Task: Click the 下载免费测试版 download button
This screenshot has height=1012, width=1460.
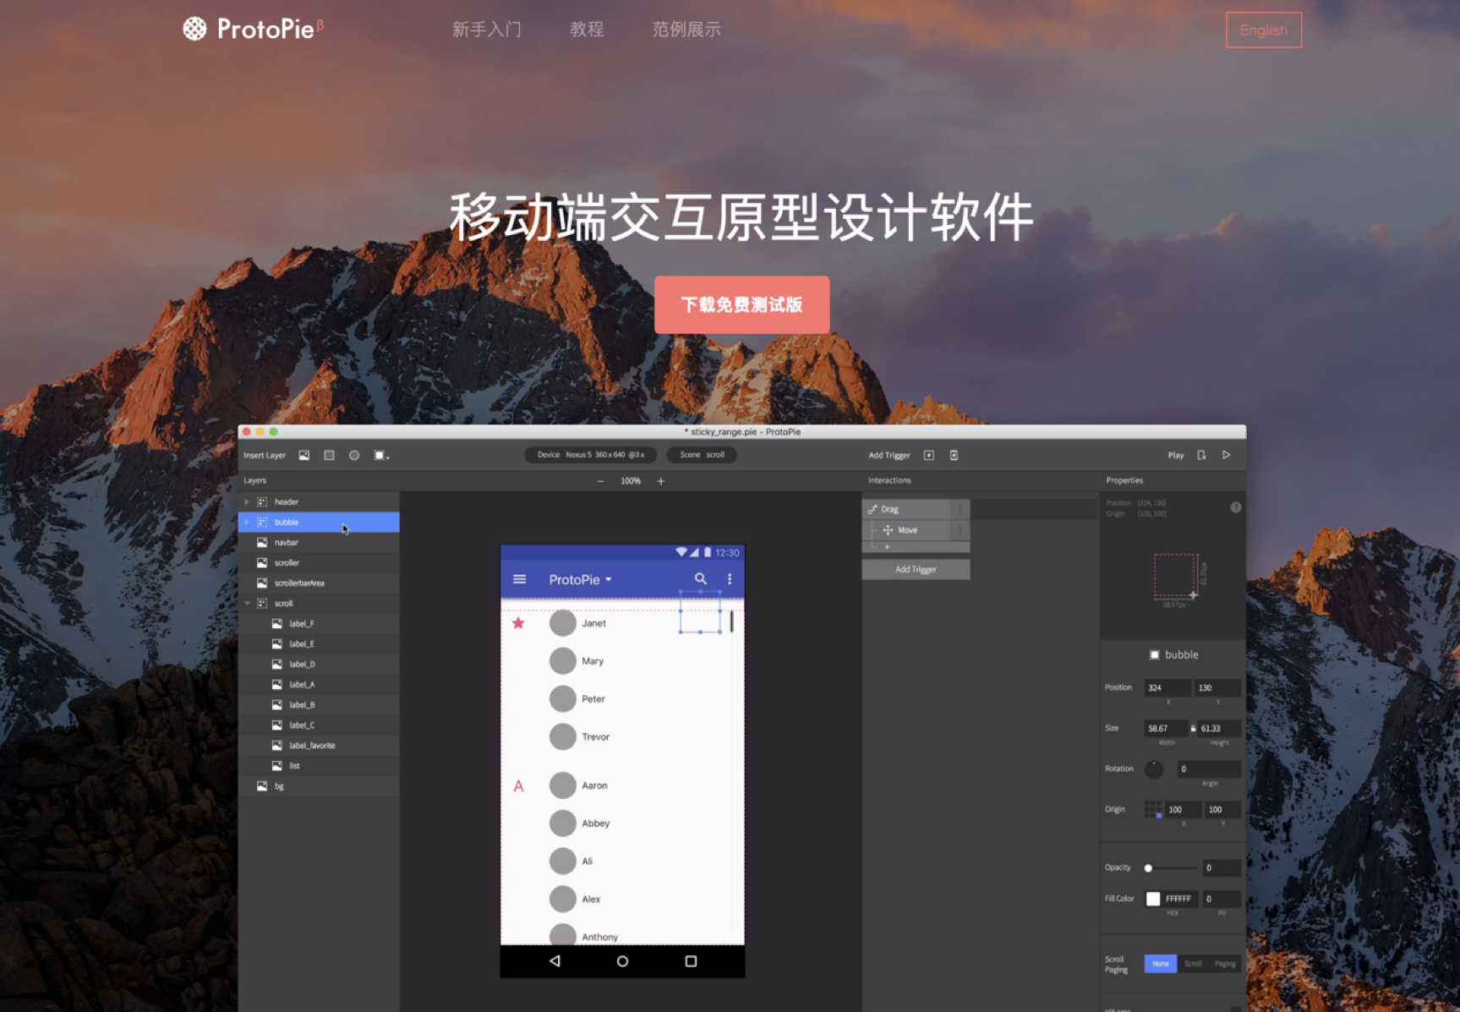Action: (x=741, y=304)
